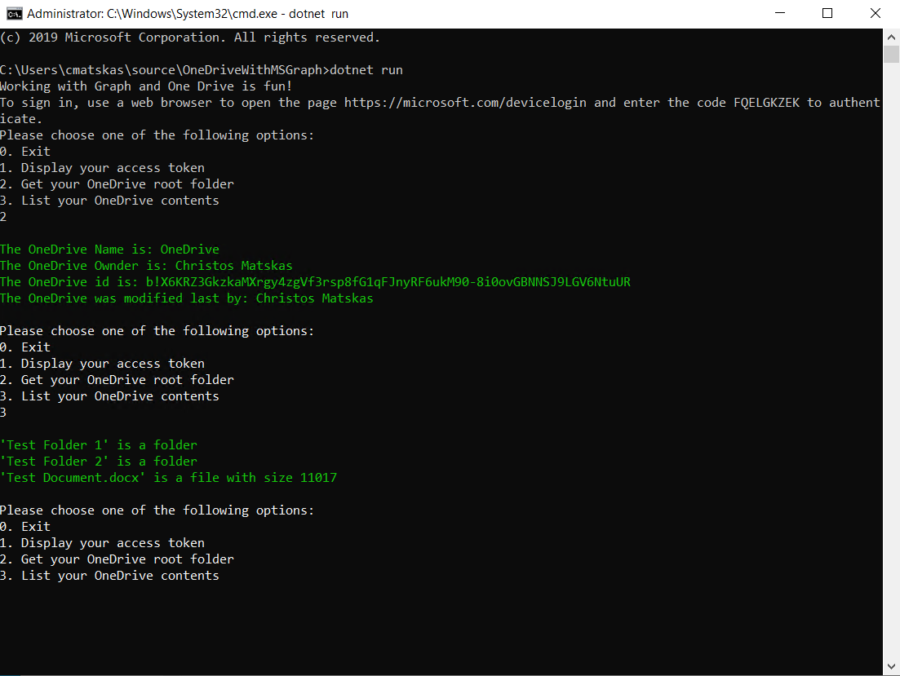Click 'The OneDrive Ownder is: Christos Matskas' line
The image size is (900, 676).
(146, 266)
